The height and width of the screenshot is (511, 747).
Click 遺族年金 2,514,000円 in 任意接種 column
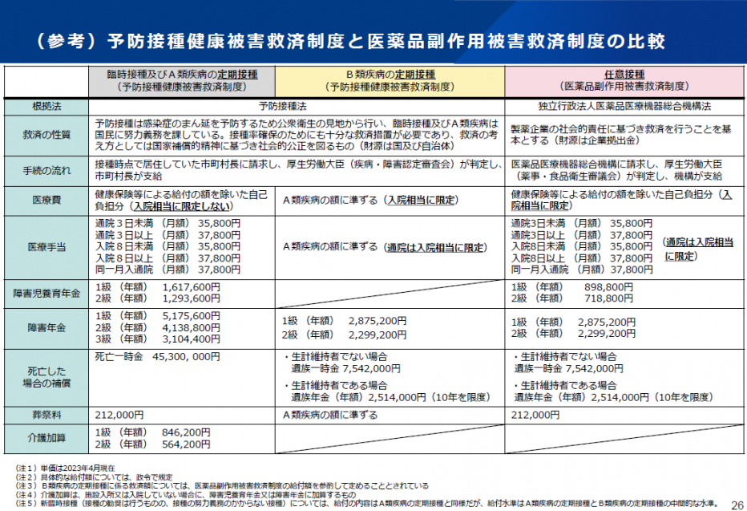pos(613,397)
